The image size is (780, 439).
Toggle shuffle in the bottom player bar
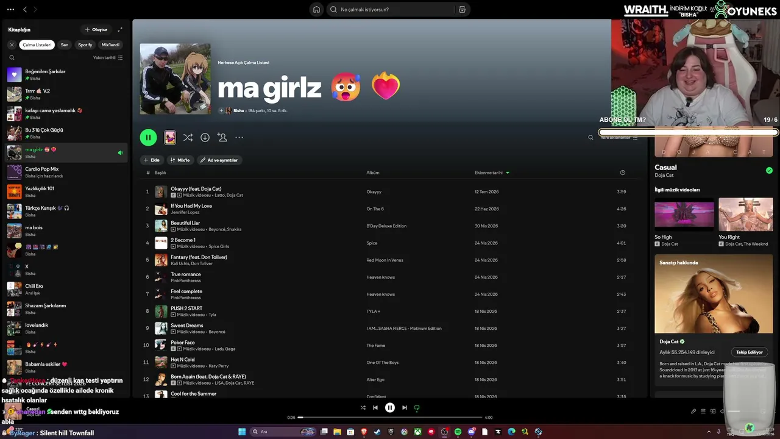click(363, 408)
